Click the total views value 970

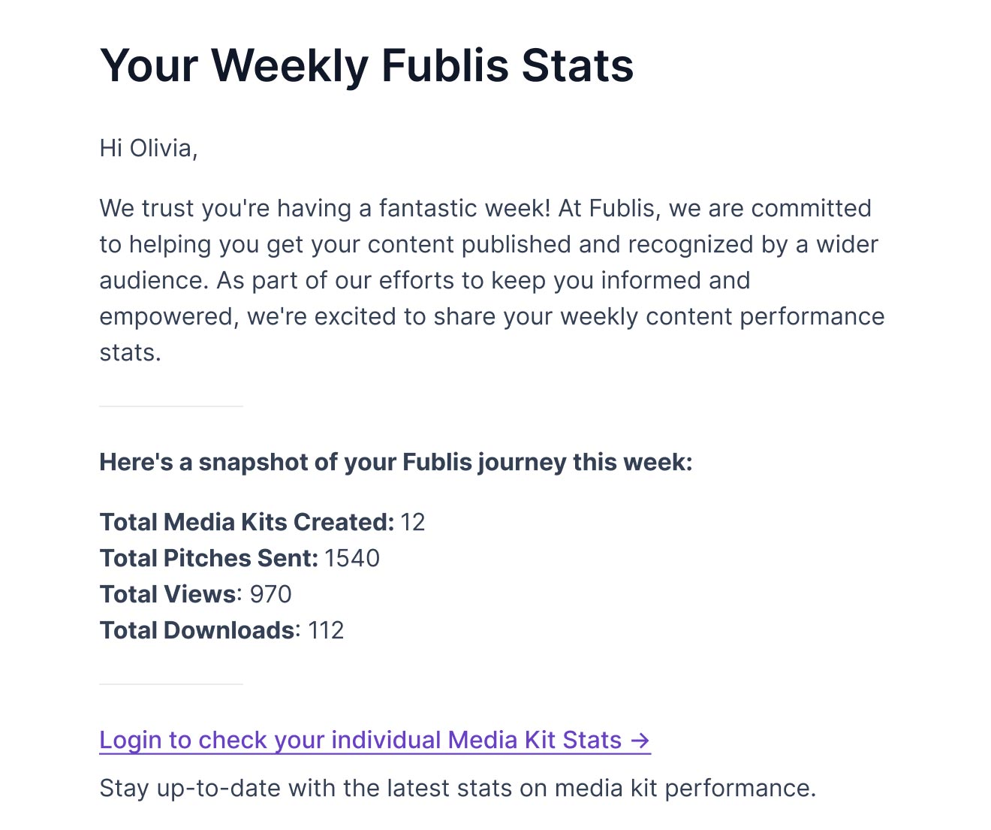[270, 594]
